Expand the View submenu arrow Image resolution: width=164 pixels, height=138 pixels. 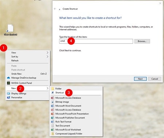coord(47,53)
